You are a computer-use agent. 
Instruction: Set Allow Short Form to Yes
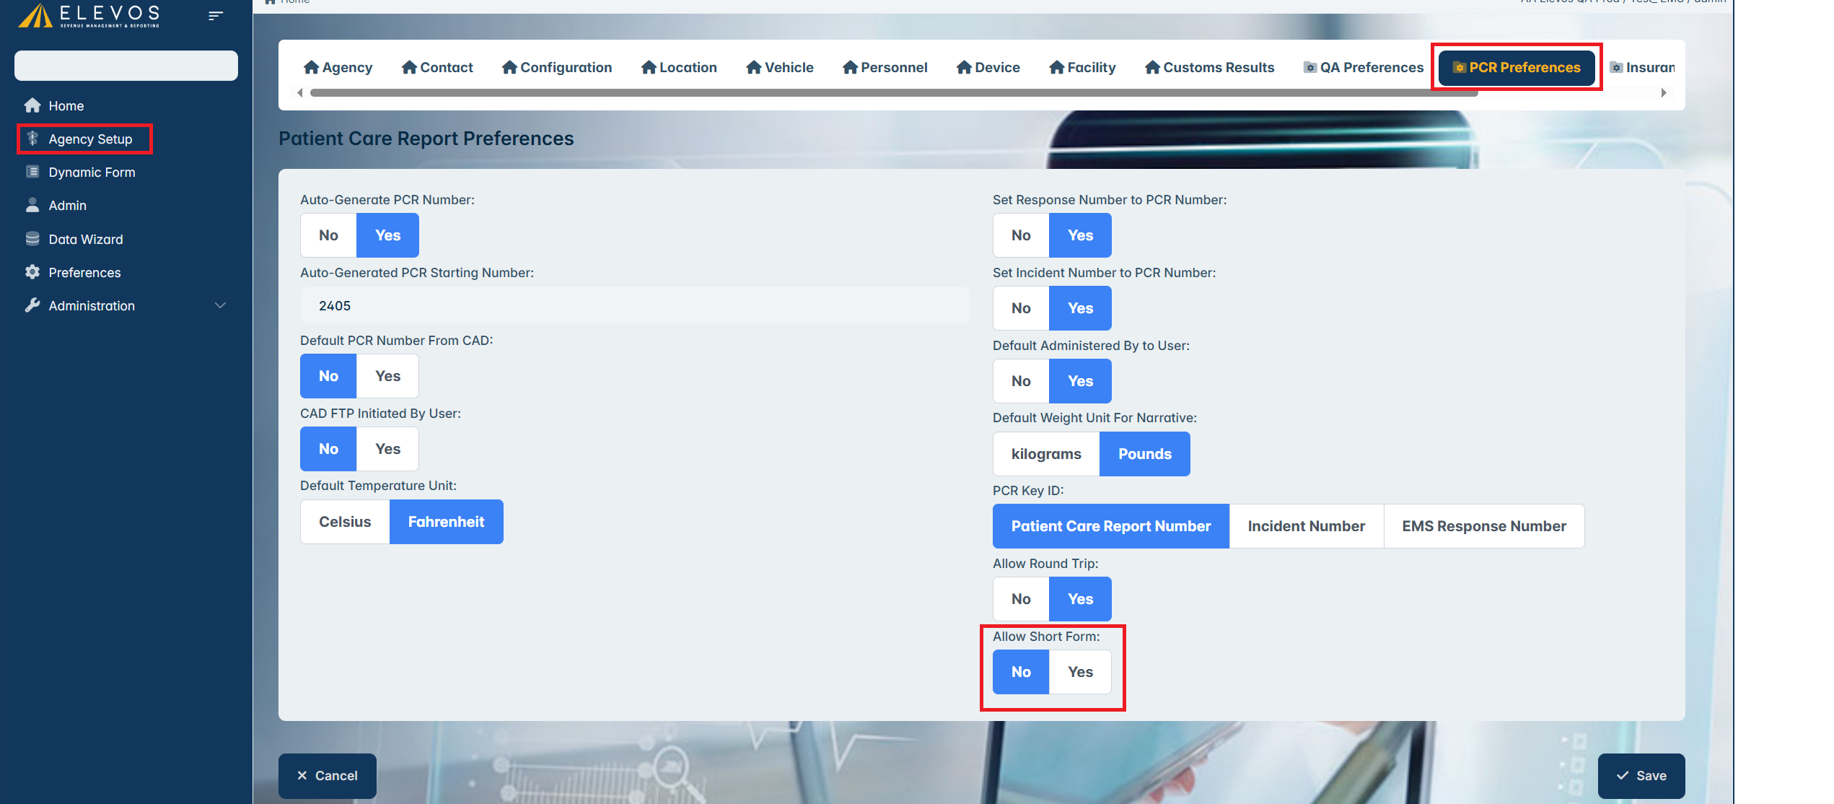point(1080,672)
